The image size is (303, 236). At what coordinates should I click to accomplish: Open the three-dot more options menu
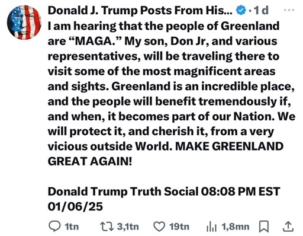tap(289, 10)
